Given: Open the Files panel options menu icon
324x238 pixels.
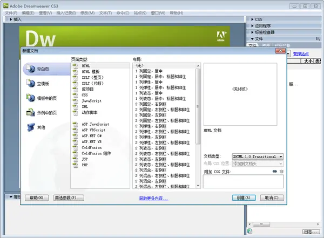Looking at the screenshot, I should point(318,39).
